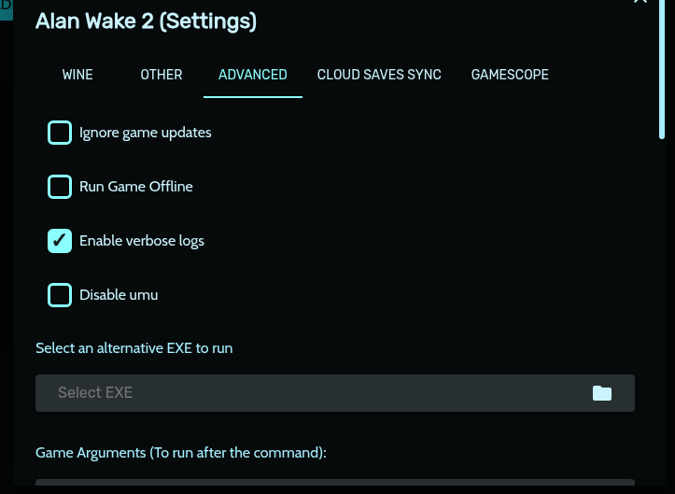Close the Alan Wake 2 settings dialog
This screenshot has width=675, height=494.
click(x=640, y=3)
